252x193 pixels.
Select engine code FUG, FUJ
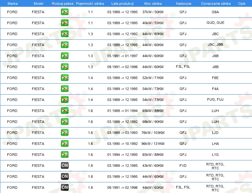click(215, 99)
